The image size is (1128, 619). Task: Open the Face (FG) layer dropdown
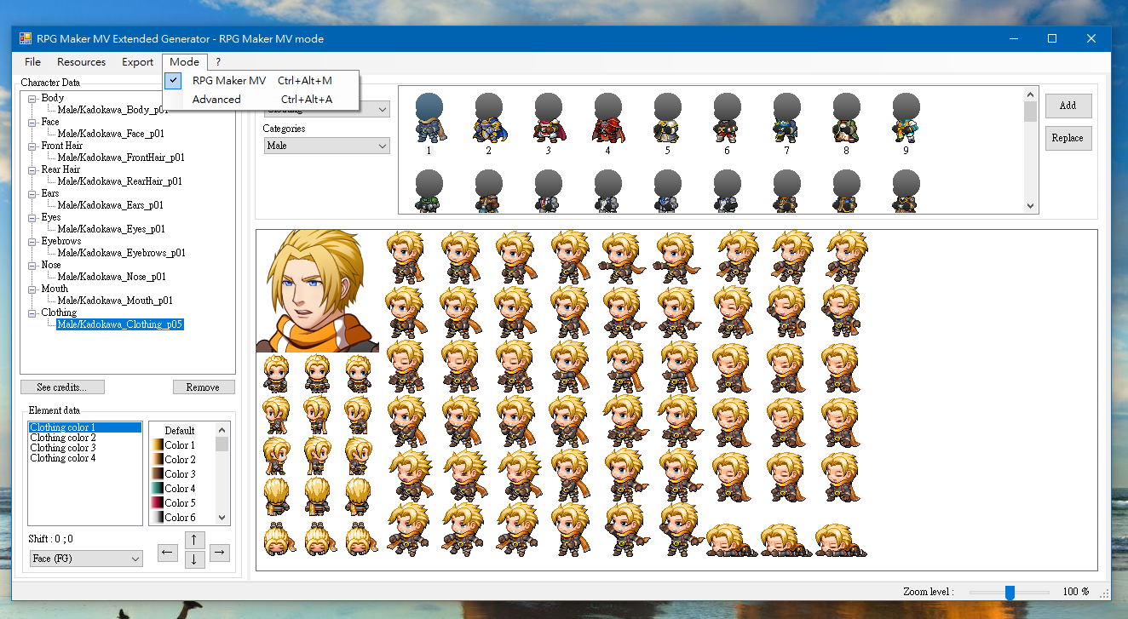tap(86, 559)
